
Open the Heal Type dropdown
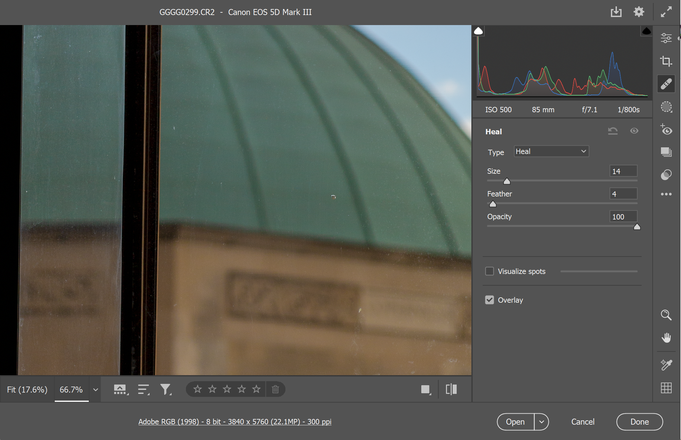551,151
